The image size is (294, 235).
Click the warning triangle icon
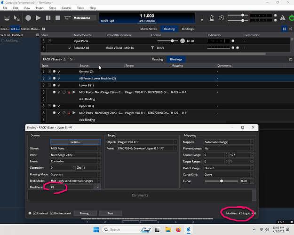[x=283, y=18]
